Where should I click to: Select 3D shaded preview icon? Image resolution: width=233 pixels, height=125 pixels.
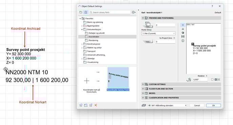click(x=183, y=33)
